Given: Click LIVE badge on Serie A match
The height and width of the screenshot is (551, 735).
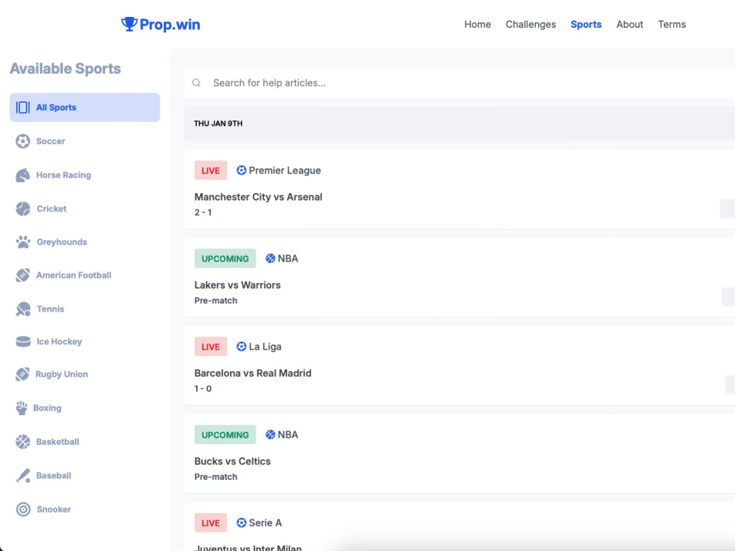Looking at the screenshot, I should point(210,523).
